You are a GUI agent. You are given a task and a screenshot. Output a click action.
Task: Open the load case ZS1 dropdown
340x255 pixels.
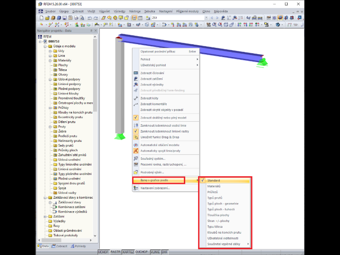[206, 18]
